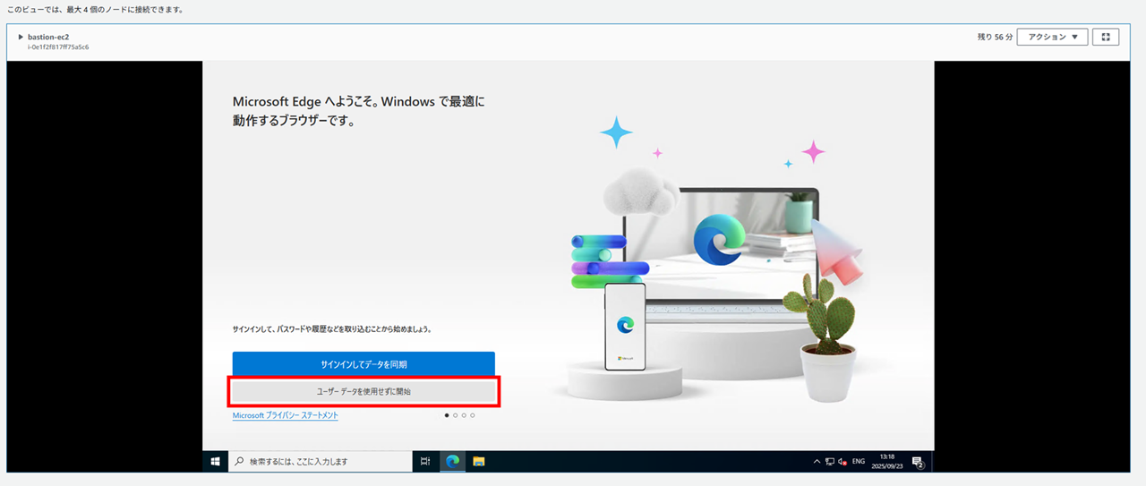Screen dimensions: 1146x486
Task: Open File Explorer from the taskbar
Action: (479, 461)
